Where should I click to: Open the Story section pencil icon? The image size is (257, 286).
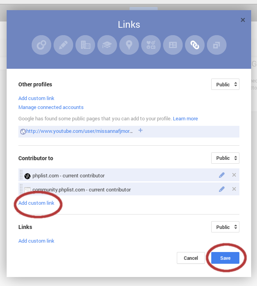63,45
